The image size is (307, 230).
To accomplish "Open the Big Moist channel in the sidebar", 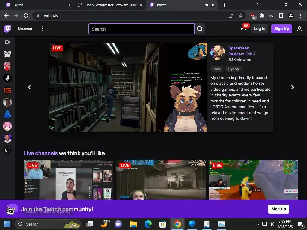I will (x=7, y=114).
